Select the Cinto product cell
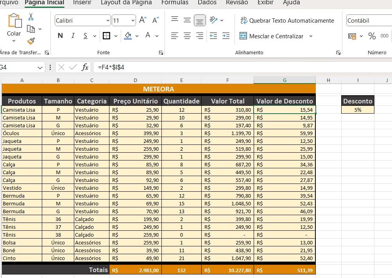The height and width of the screenshot is (278, 392). click(x=22, y=258)
